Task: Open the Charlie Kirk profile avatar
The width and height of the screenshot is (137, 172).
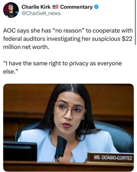Action: [x=11, y=10]
